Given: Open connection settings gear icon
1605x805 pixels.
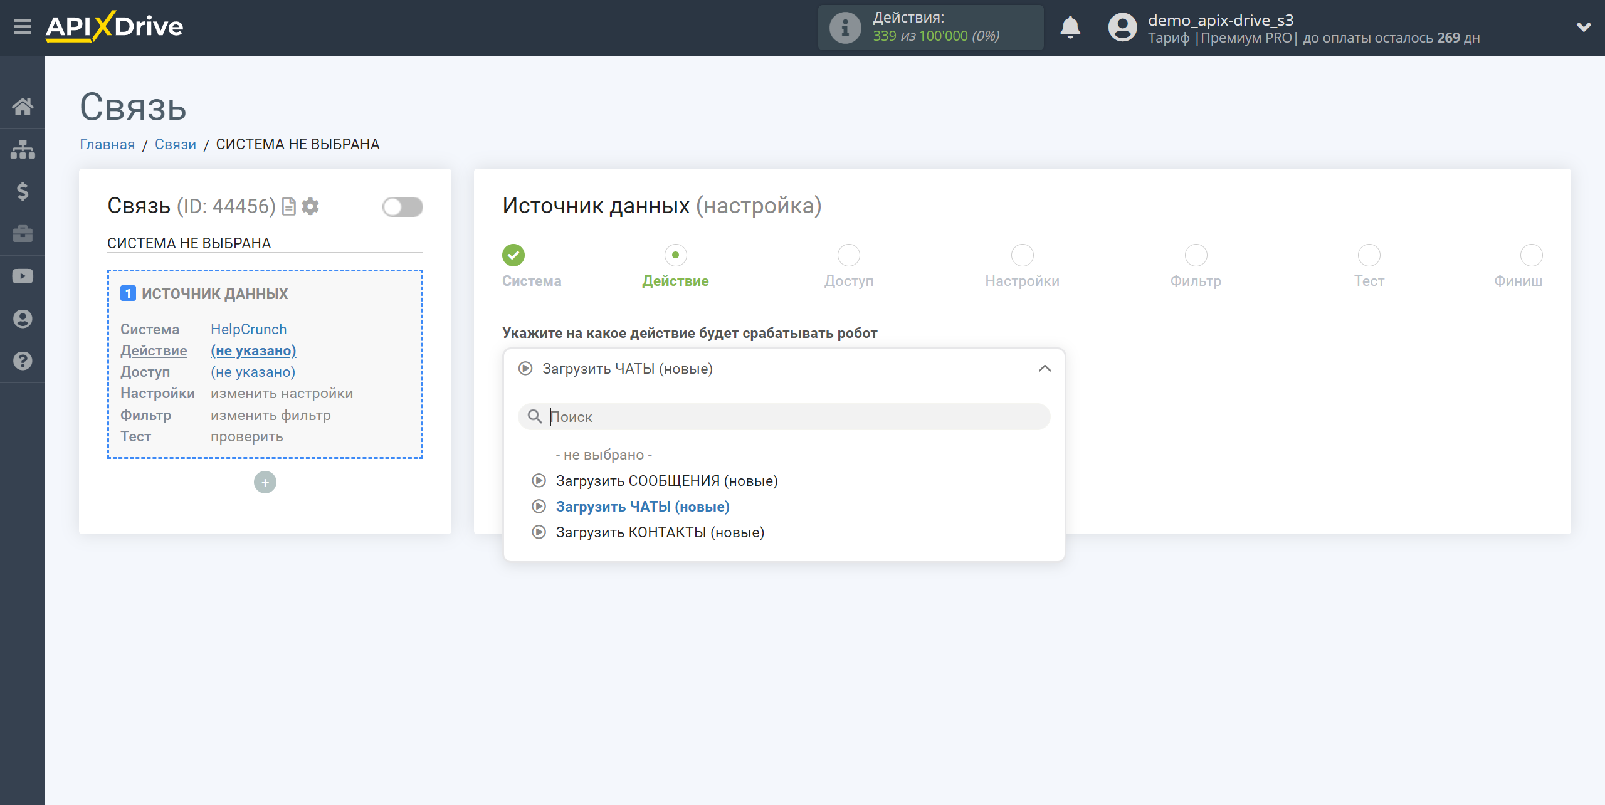Looking at the screenshot, I should click(x=310, y=206).
